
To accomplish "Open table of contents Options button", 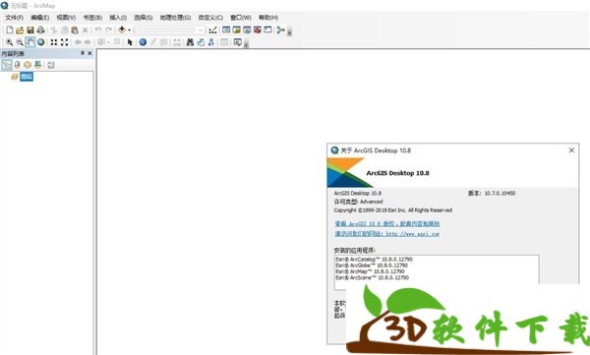I will [x=51, y=65].
